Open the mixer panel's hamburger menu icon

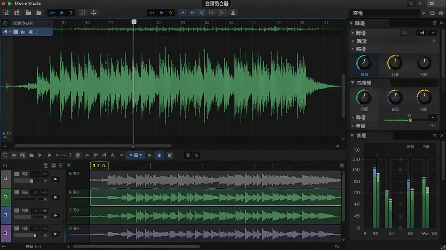point(434,135)
